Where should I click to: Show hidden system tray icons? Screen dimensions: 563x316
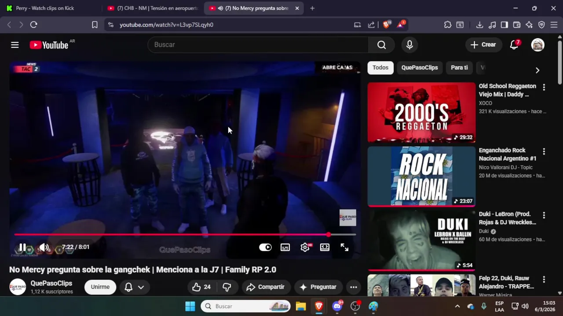[x=457, y=306]
